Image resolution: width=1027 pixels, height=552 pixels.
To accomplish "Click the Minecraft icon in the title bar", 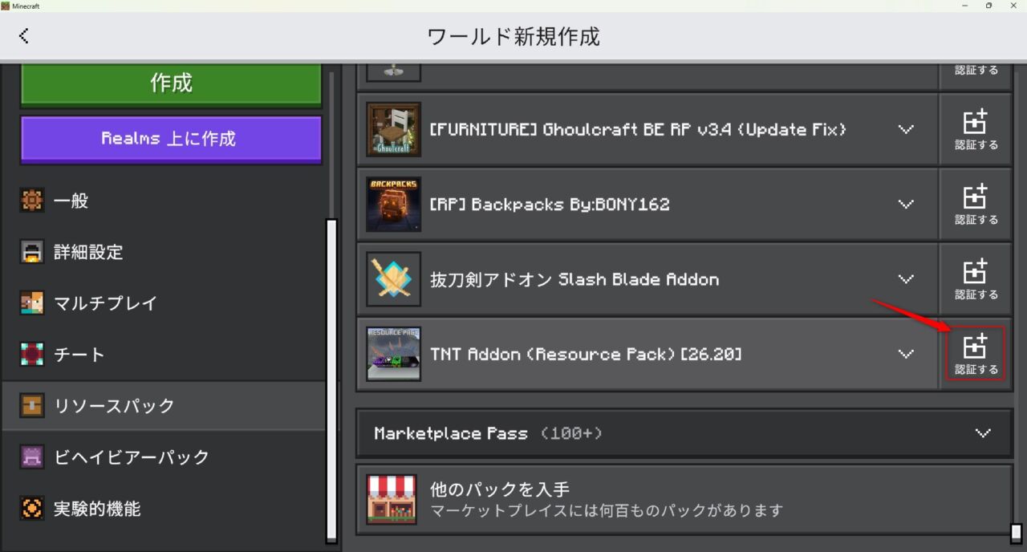I will (x=6, y=6).
